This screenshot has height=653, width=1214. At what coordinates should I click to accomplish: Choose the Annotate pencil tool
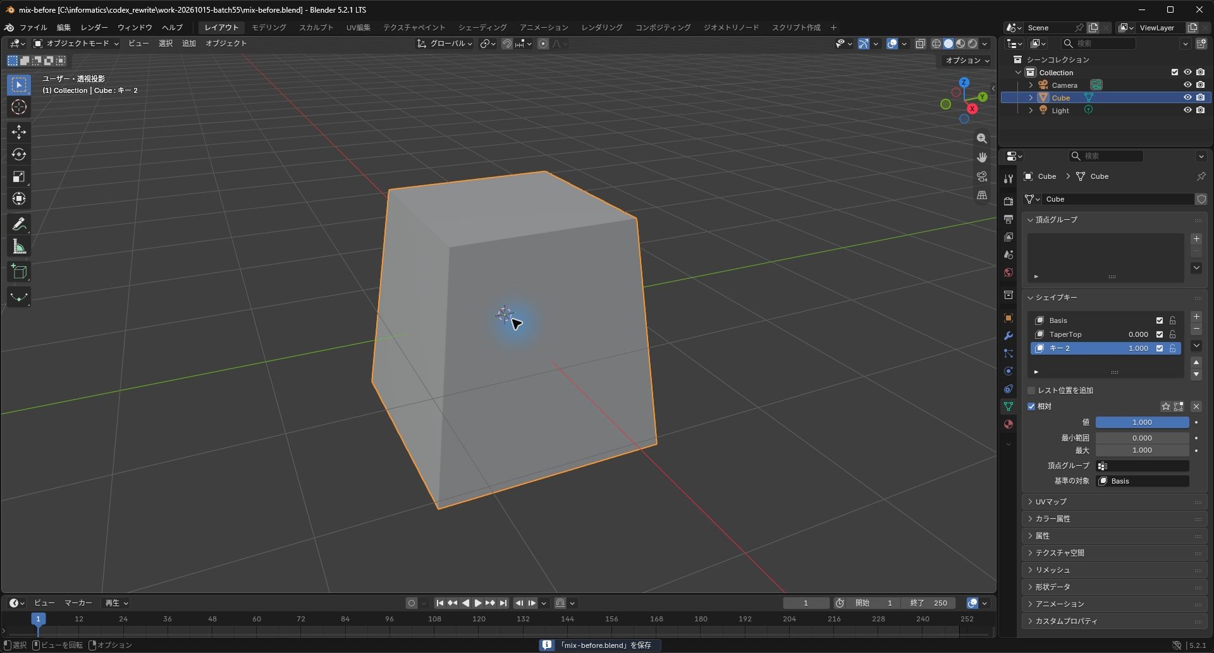pos(19,224)
